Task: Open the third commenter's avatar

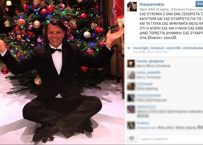Action: pos(131,86)
